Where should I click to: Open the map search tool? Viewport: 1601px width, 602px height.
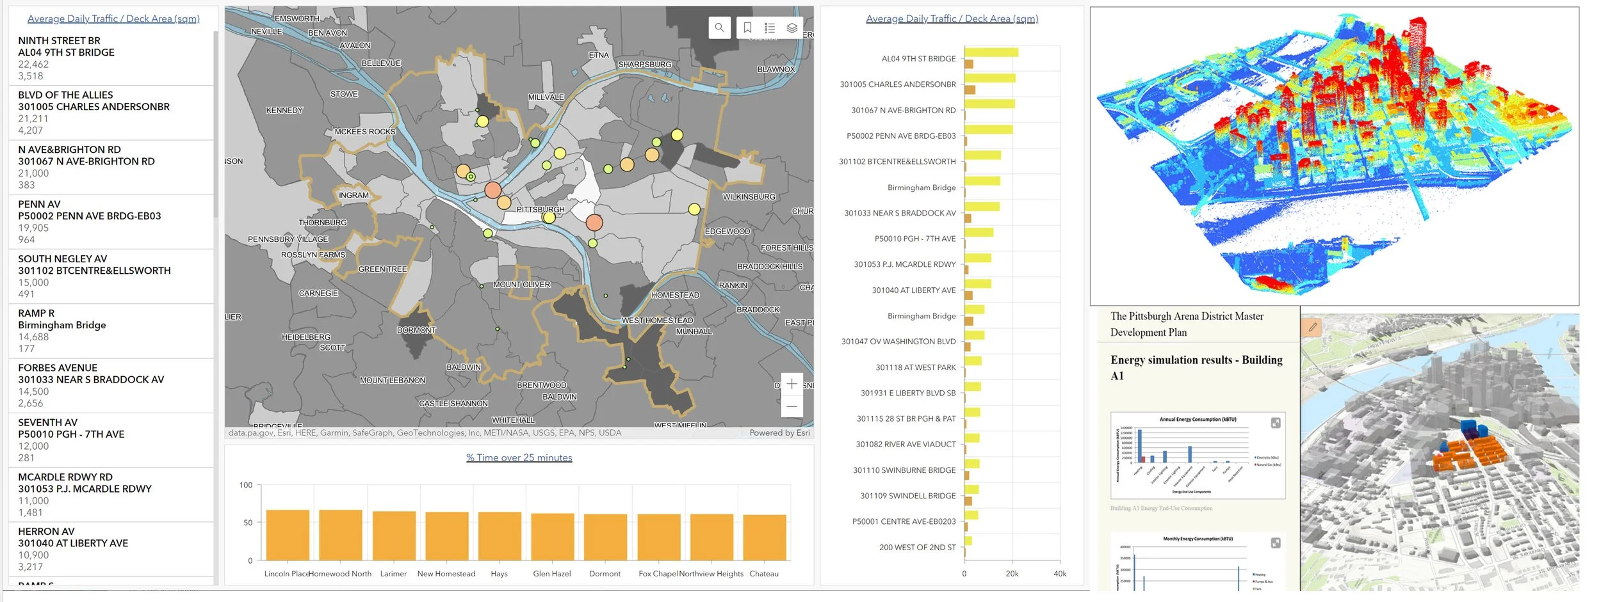[719, 28]
